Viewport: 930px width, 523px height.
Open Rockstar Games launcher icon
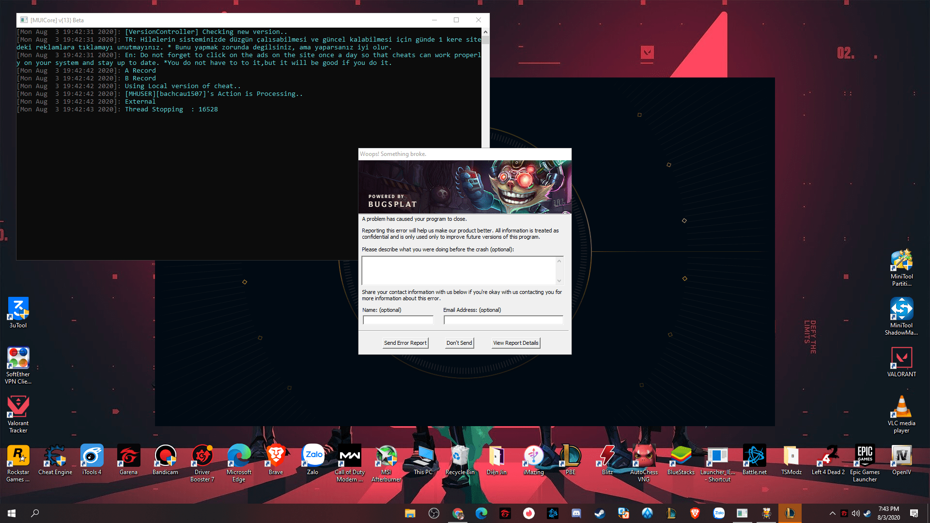click(18, 463)
